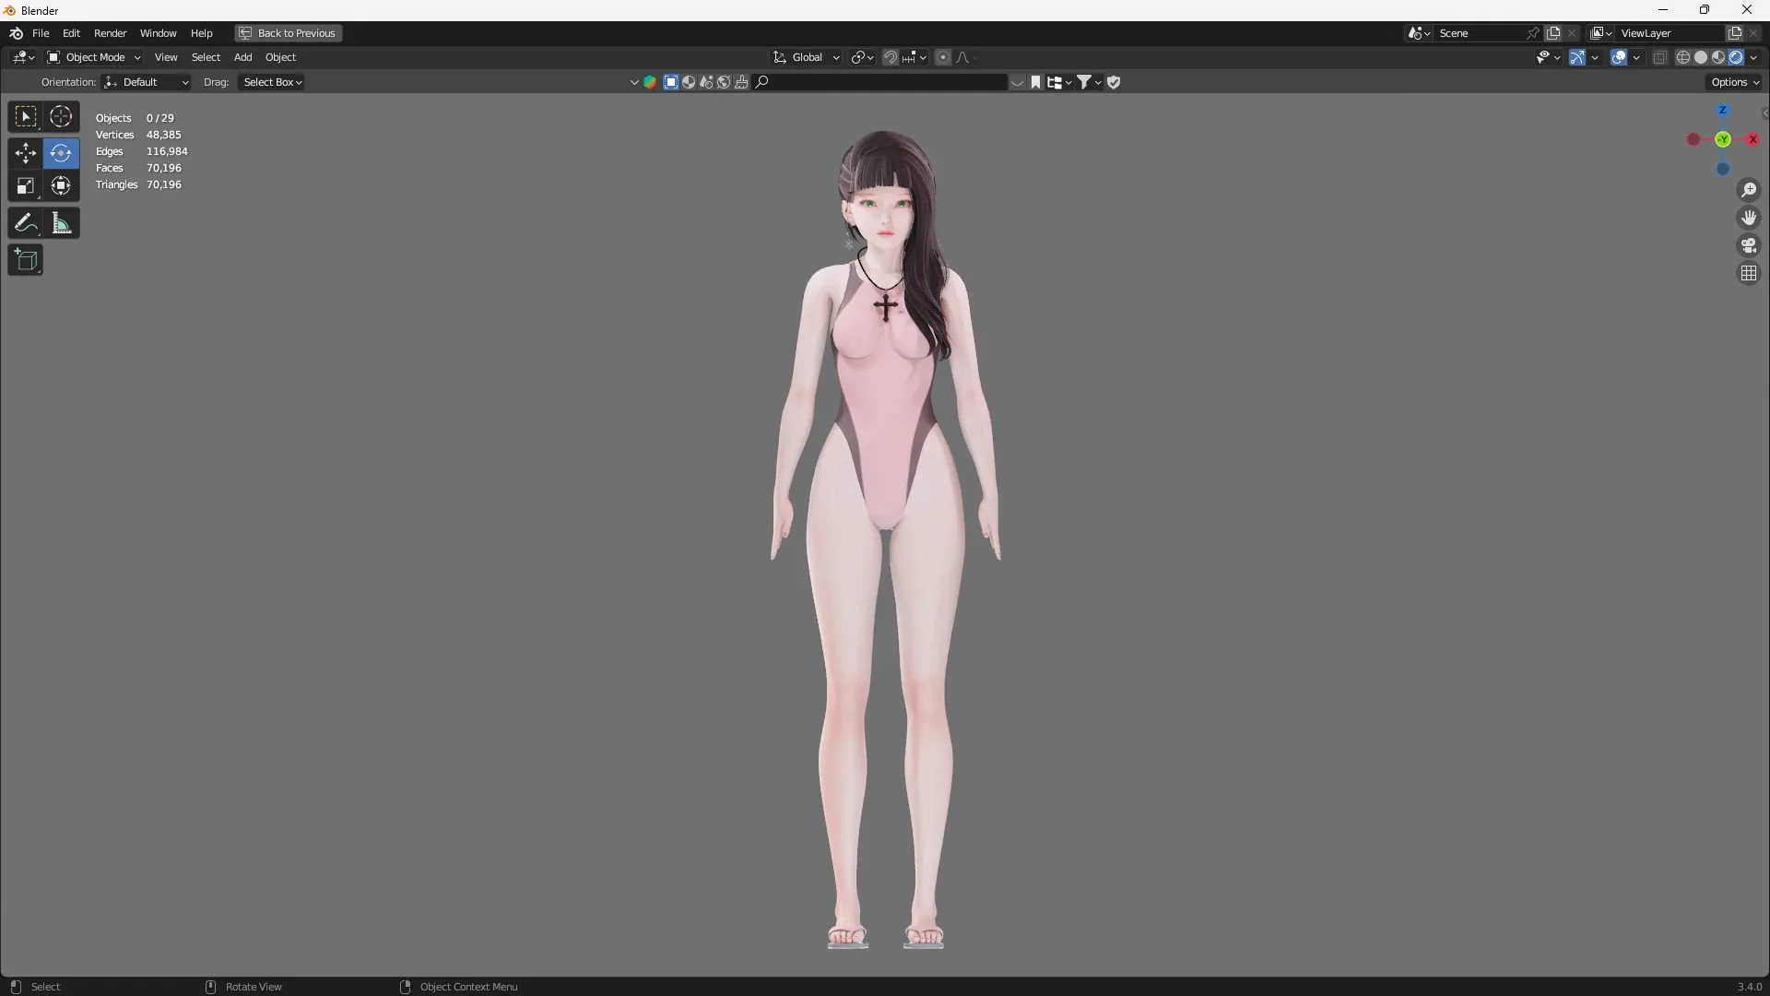Select the Measure tool

point(61,222)
